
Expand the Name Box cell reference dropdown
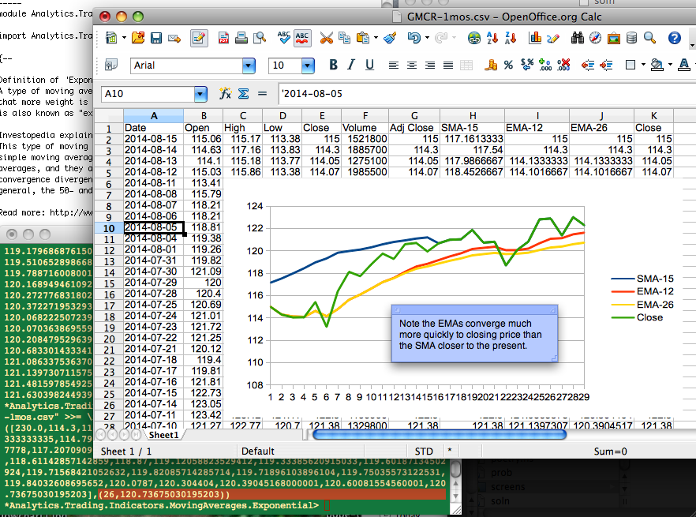click(200, 94)
